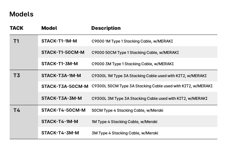Click the 3M Type 4 Stacking Cable description
The image size is (227, 146).
point(125,133)
